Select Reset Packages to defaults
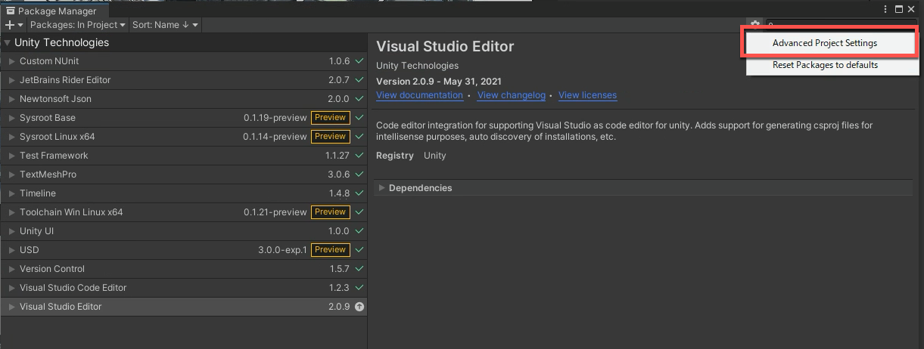The width and height of the screenshot is (924, 349). click(x=825, y=65)
